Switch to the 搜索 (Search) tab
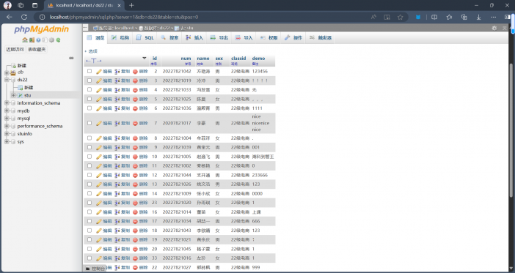 (169, 38)
